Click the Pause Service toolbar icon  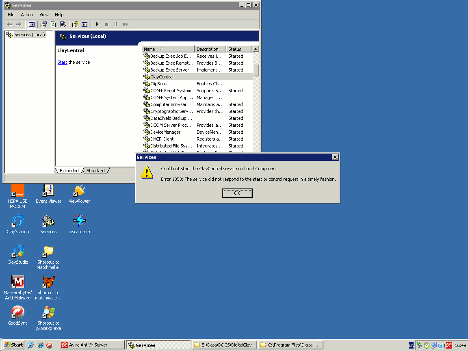pyautogui.click(x=116, y=24)
